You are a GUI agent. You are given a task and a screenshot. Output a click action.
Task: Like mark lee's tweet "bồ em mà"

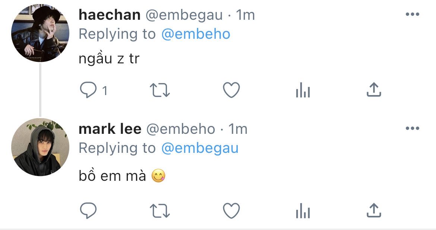[x=231, y=211]
